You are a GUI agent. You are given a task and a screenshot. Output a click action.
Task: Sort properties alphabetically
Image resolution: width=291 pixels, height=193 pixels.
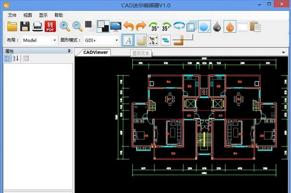[16, 59]
